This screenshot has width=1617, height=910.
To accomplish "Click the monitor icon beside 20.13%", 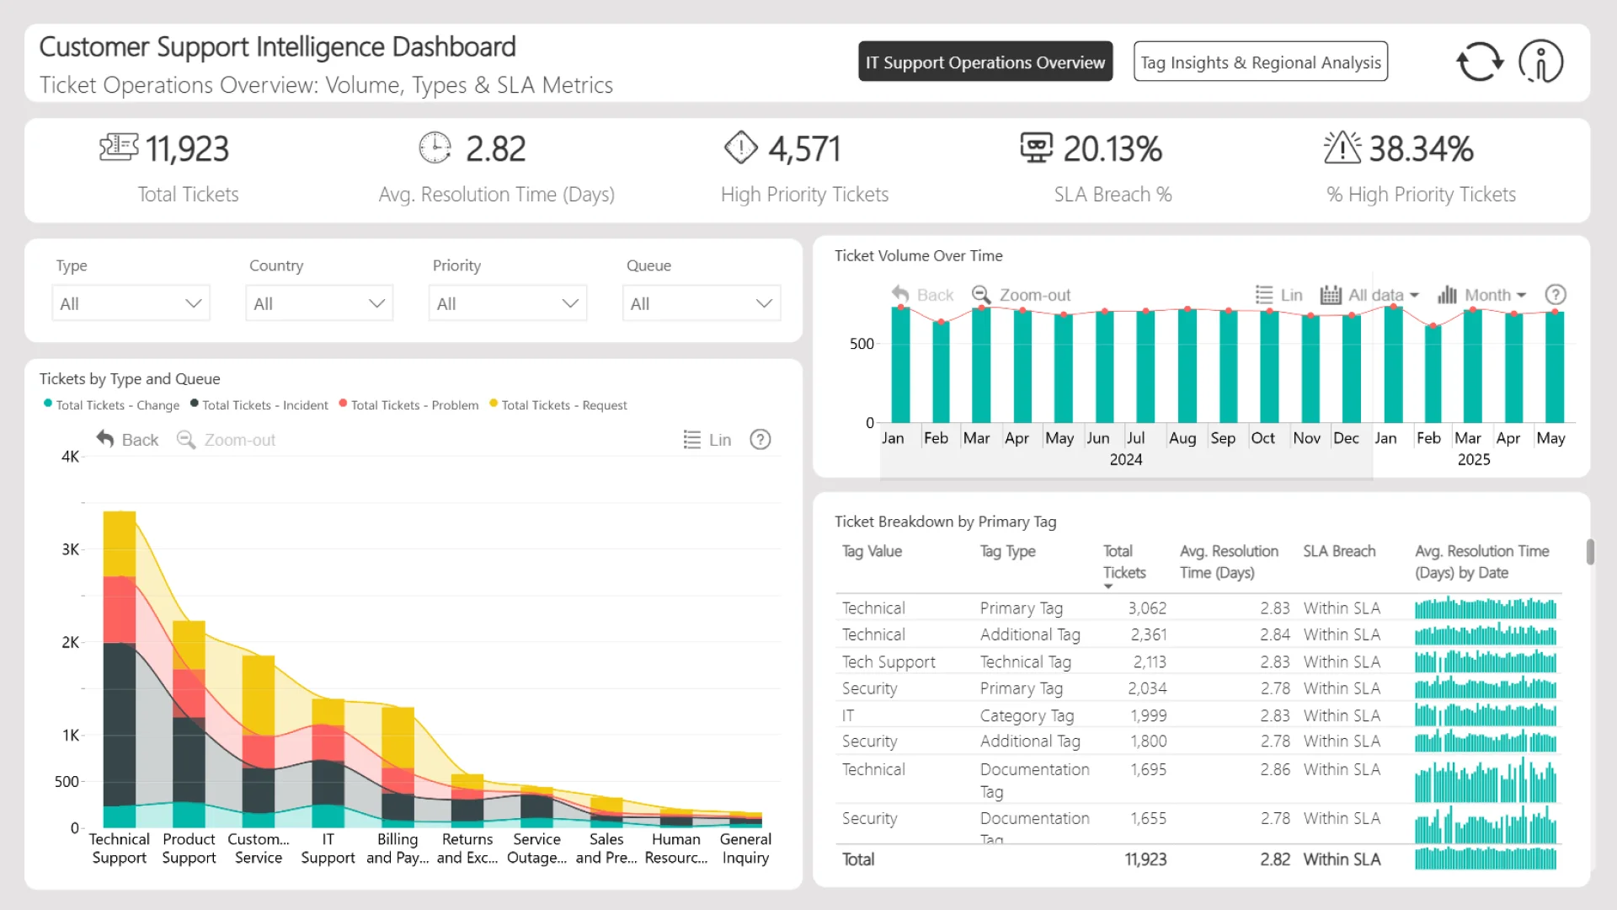I will [1037, 147].
